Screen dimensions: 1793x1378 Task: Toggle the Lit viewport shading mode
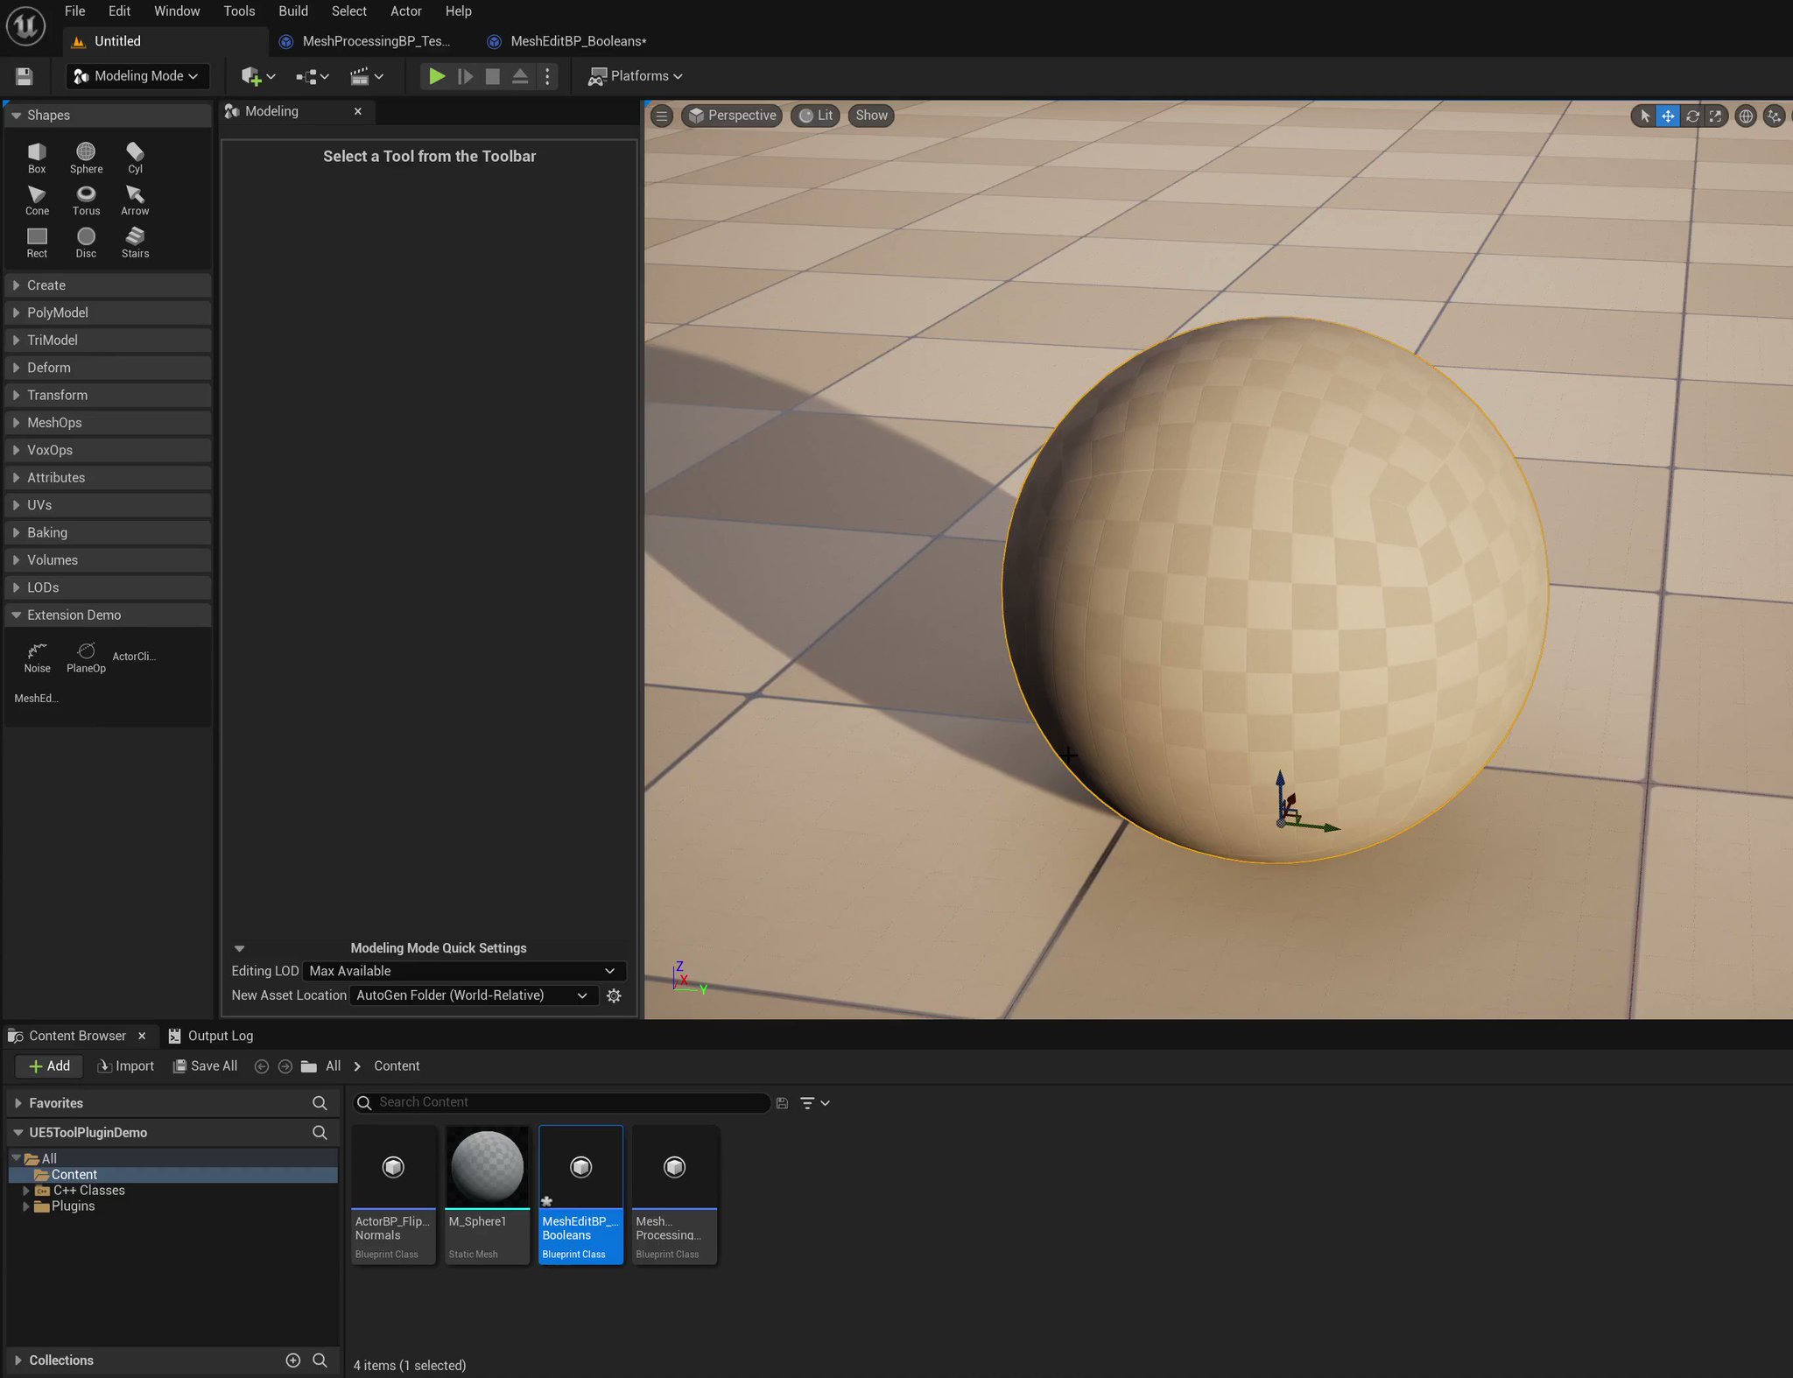[x=814, y=115]
